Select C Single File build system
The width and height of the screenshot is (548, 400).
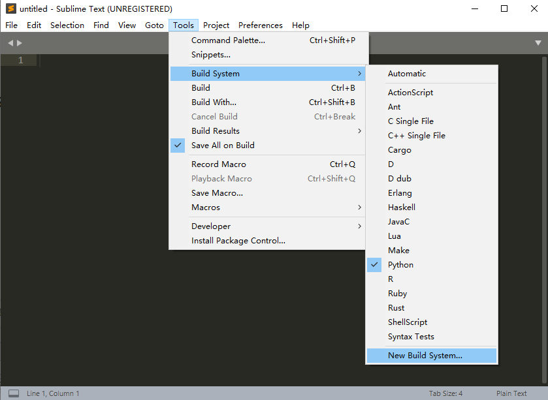pos(432,121)
